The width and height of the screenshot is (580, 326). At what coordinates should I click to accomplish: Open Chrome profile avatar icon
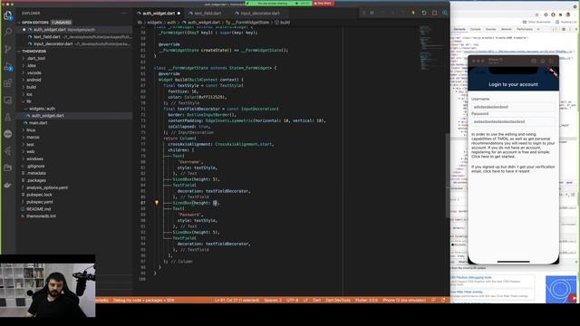(568, 14)
